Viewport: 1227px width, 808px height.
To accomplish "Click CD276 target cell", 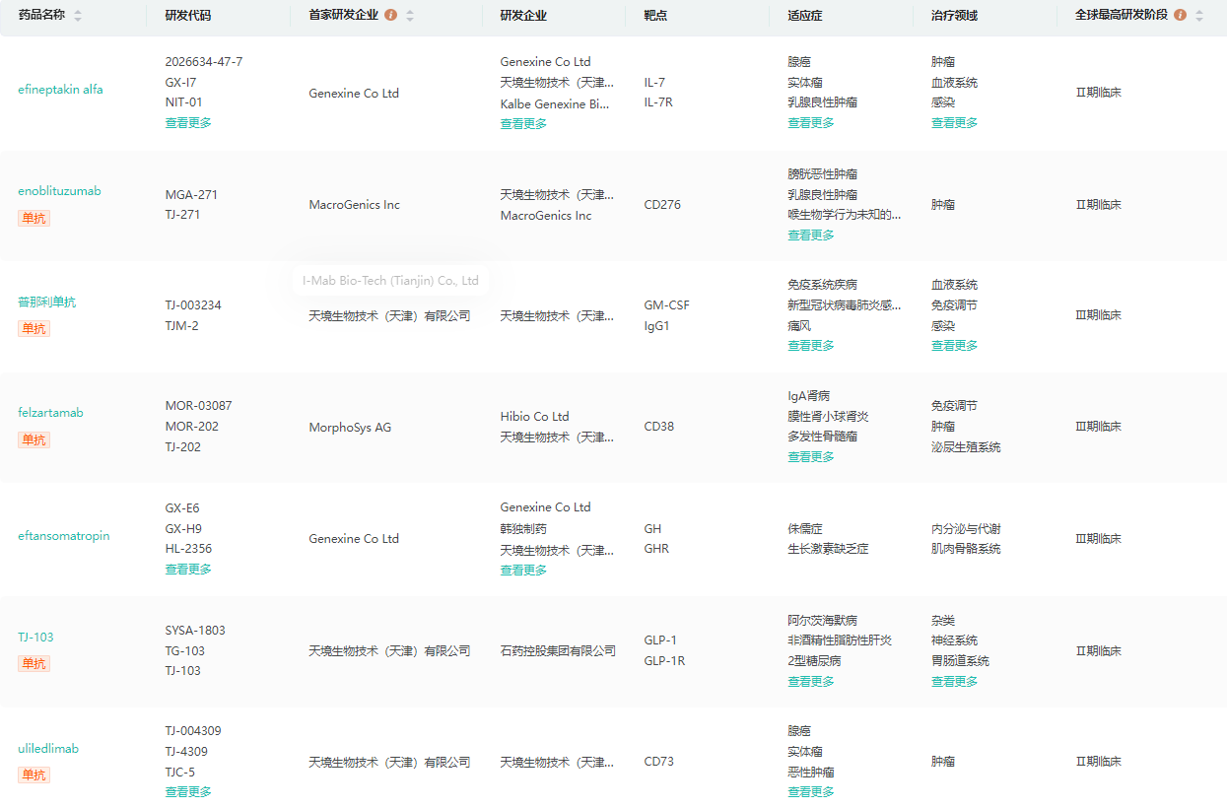I will click(662, 205).
